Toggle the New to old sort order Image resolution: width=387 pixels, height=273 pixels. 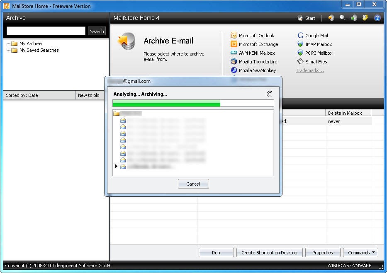89,95
